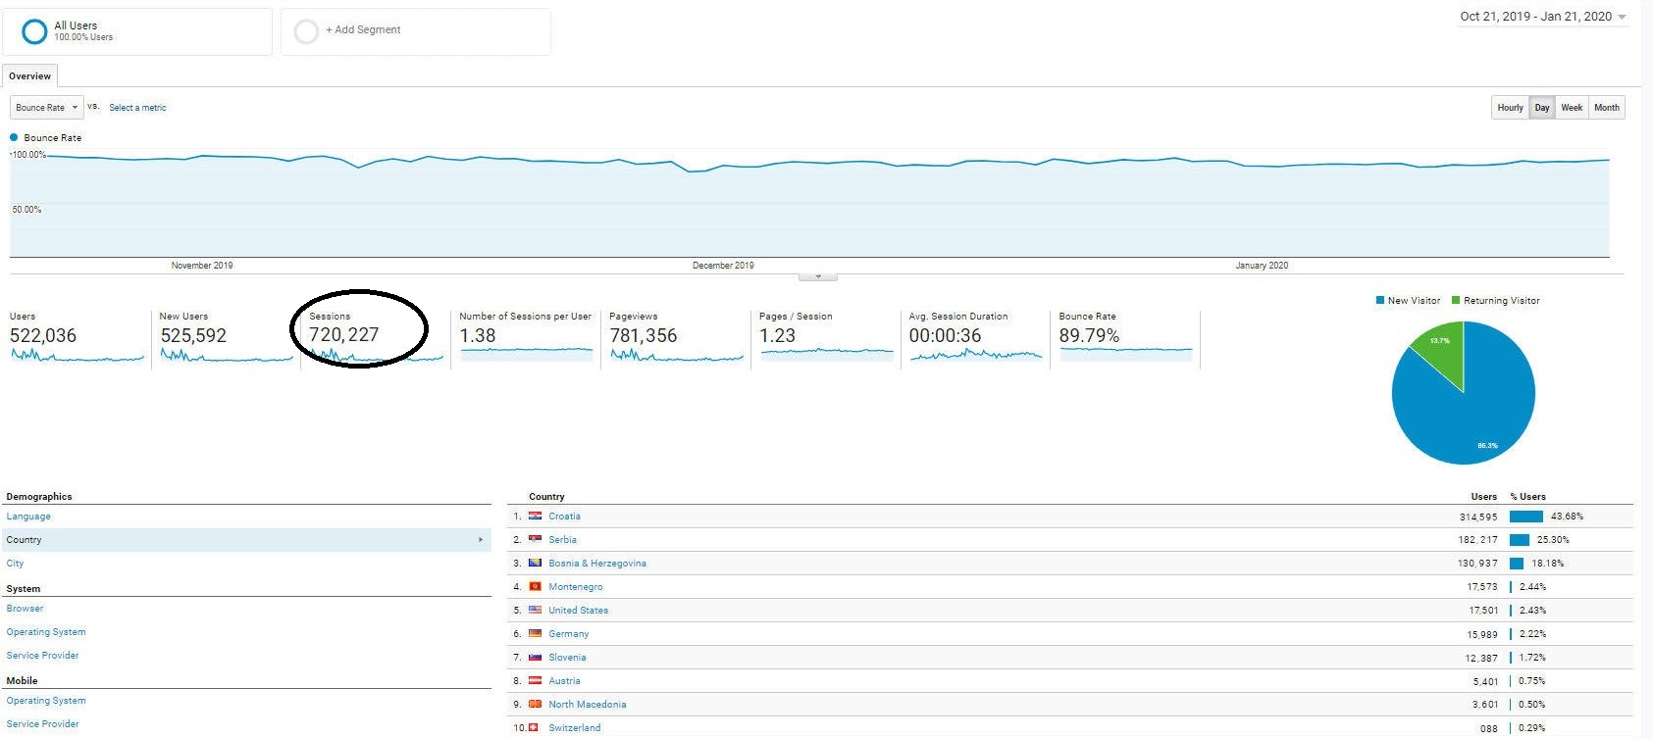Screen dimensions: 1653x739
Task: Click the United States flag icon
Action: tap(535, 611)
